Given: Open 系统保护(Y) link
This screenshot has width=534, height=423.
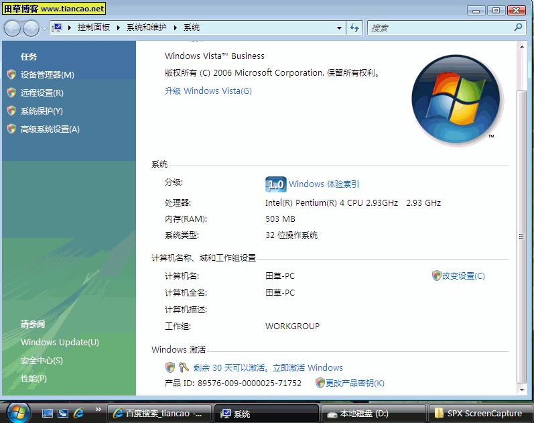Looking at the screenshot, I should point(42,111).
